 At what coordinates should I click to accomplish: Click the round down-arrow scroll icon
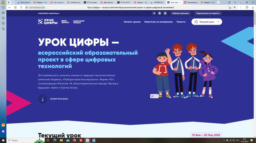click(43, 99)
